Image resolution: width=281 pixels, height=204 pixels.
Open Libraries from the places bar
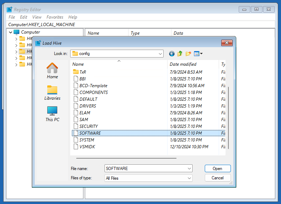52,93
